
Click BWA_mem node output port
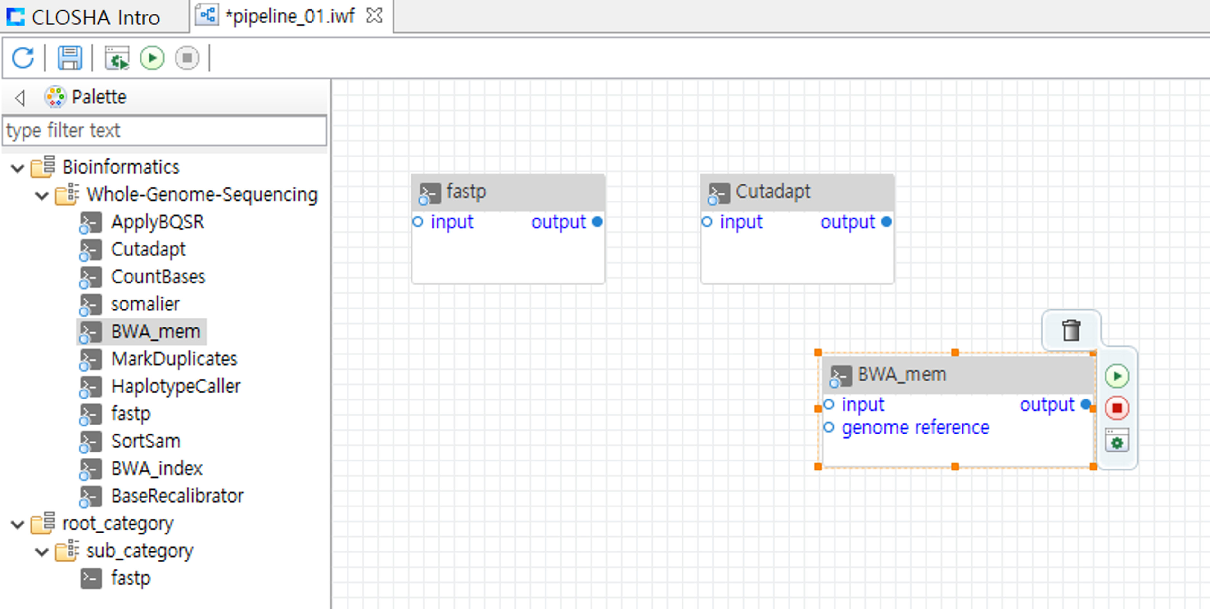pyautogui.click(x=1086, y=404)
